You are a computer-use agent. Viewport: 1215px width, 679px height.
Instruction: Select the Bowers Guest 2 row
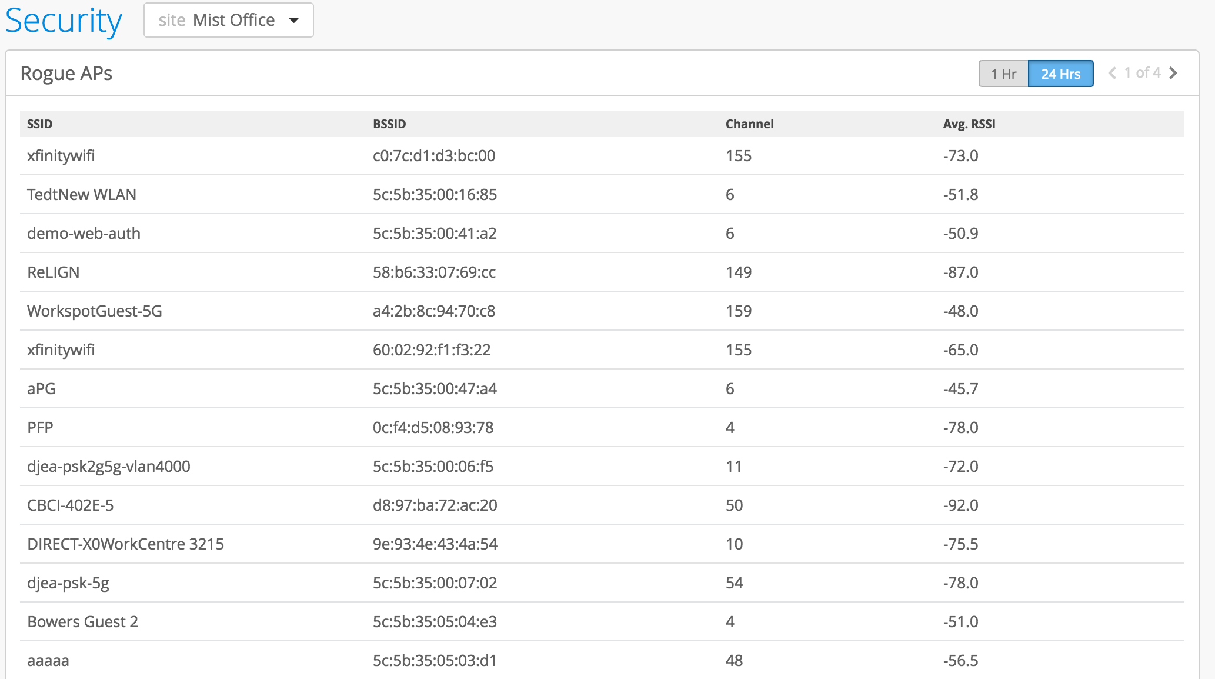(82, 621)
